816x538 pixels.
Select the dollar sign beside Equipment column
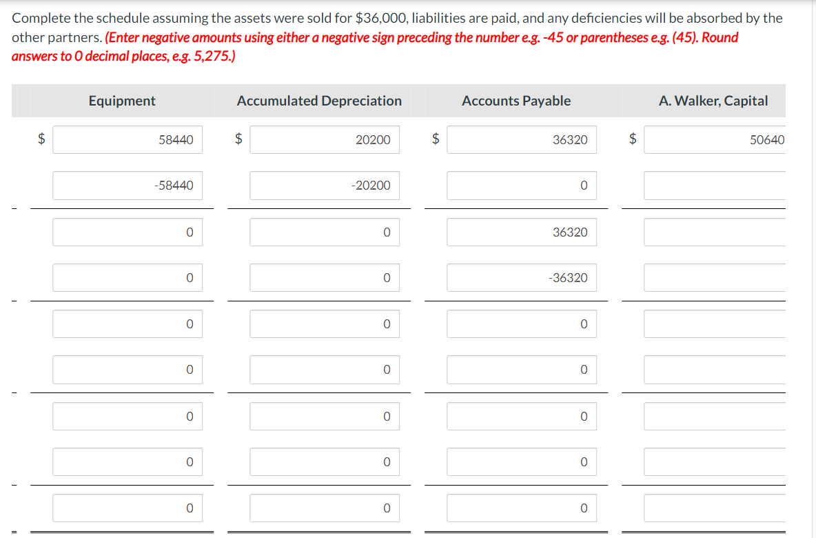click(43, 139)
